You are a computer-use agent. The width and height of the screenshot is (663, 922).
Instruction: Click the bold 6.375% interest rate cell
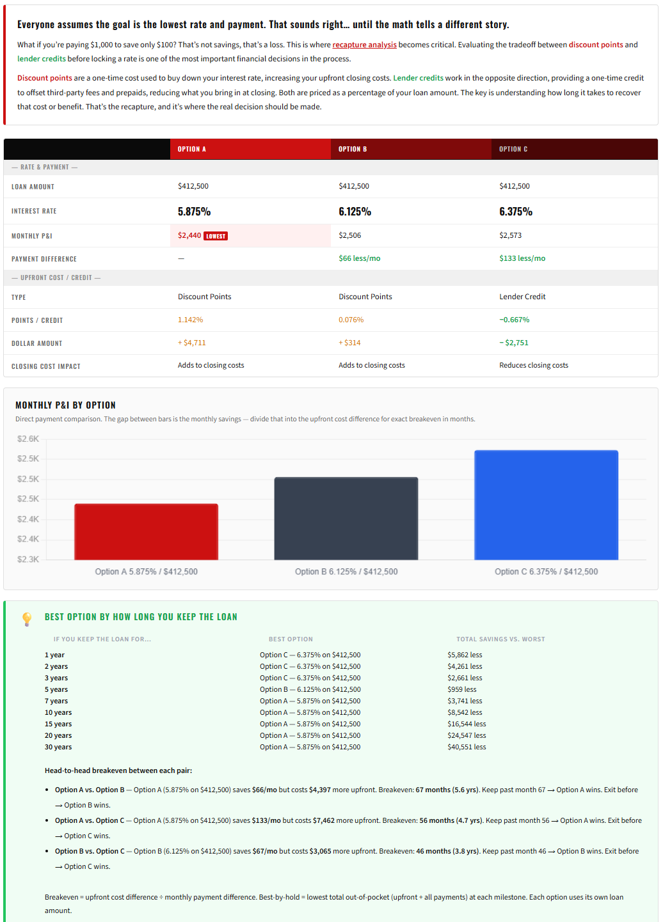coord(516,212)
